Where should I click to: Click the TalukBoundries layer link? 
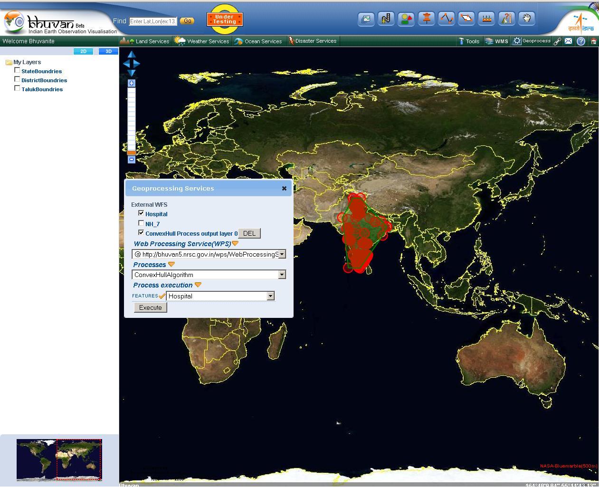42,89
